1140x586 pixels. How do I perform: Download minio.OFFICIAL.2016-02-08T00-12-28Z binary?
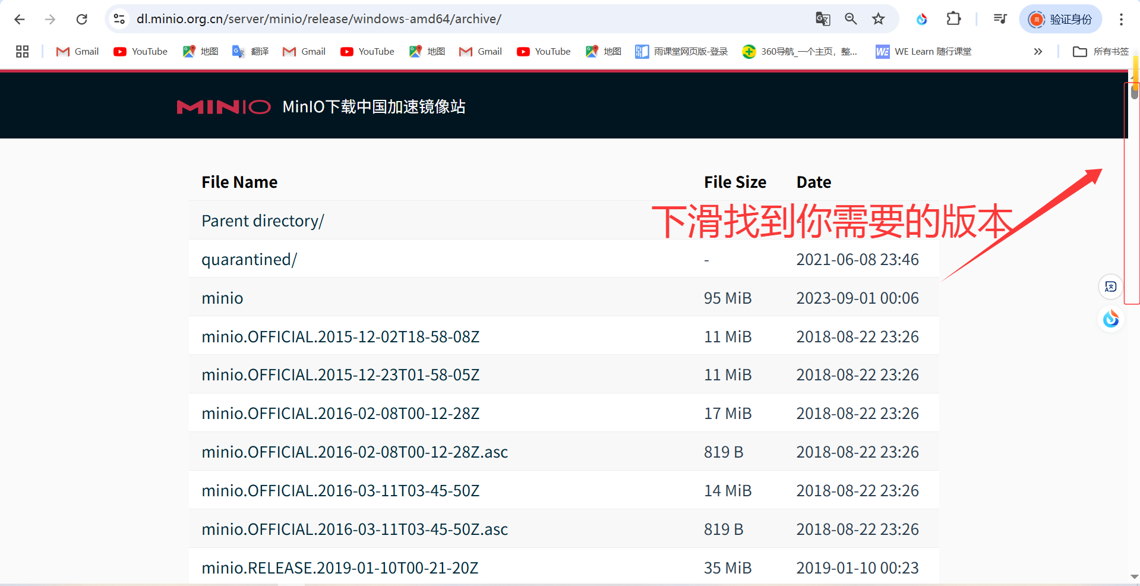coord(340,414)
